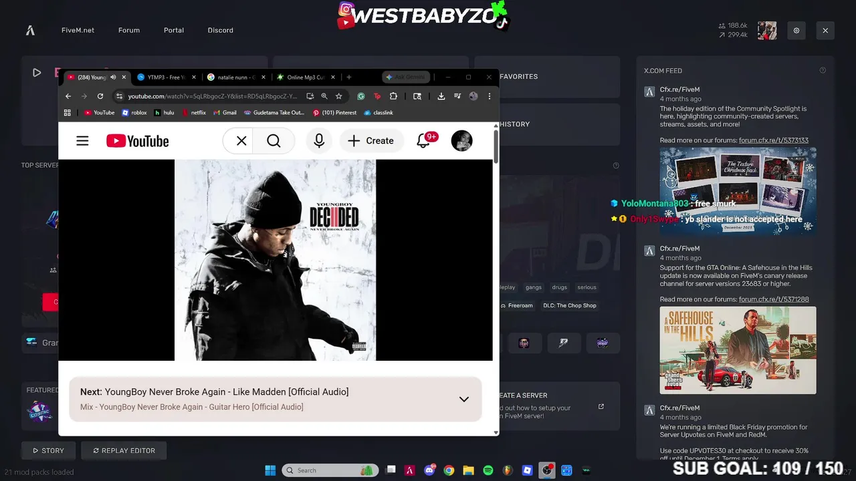Bookmark this page with the star icon
This screenshot has width=856, height=481.
tap(339, 96)
